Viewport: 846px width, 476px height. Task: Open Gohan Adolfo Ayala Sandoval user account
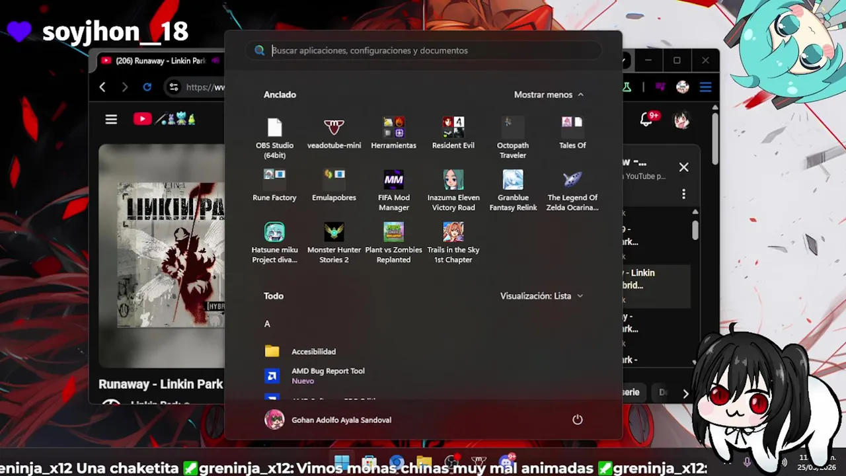[x=328, y=420]
